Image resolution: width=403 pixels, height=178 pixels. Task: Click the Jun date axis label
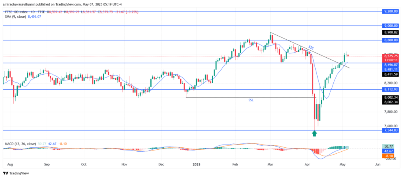377,163
